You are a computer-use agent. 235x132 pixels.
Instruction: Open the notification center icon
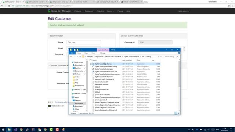(231, 129)
